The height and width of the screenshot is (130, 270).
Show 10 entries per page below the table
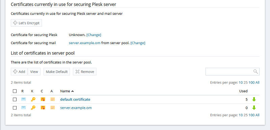point(241,115)
